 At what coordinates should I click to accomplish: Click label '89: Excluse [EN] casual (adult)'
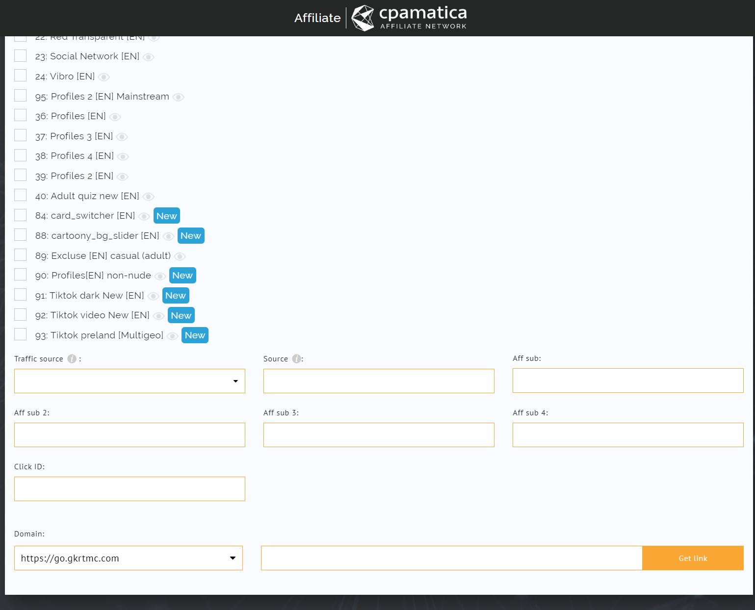click(103, 256)
